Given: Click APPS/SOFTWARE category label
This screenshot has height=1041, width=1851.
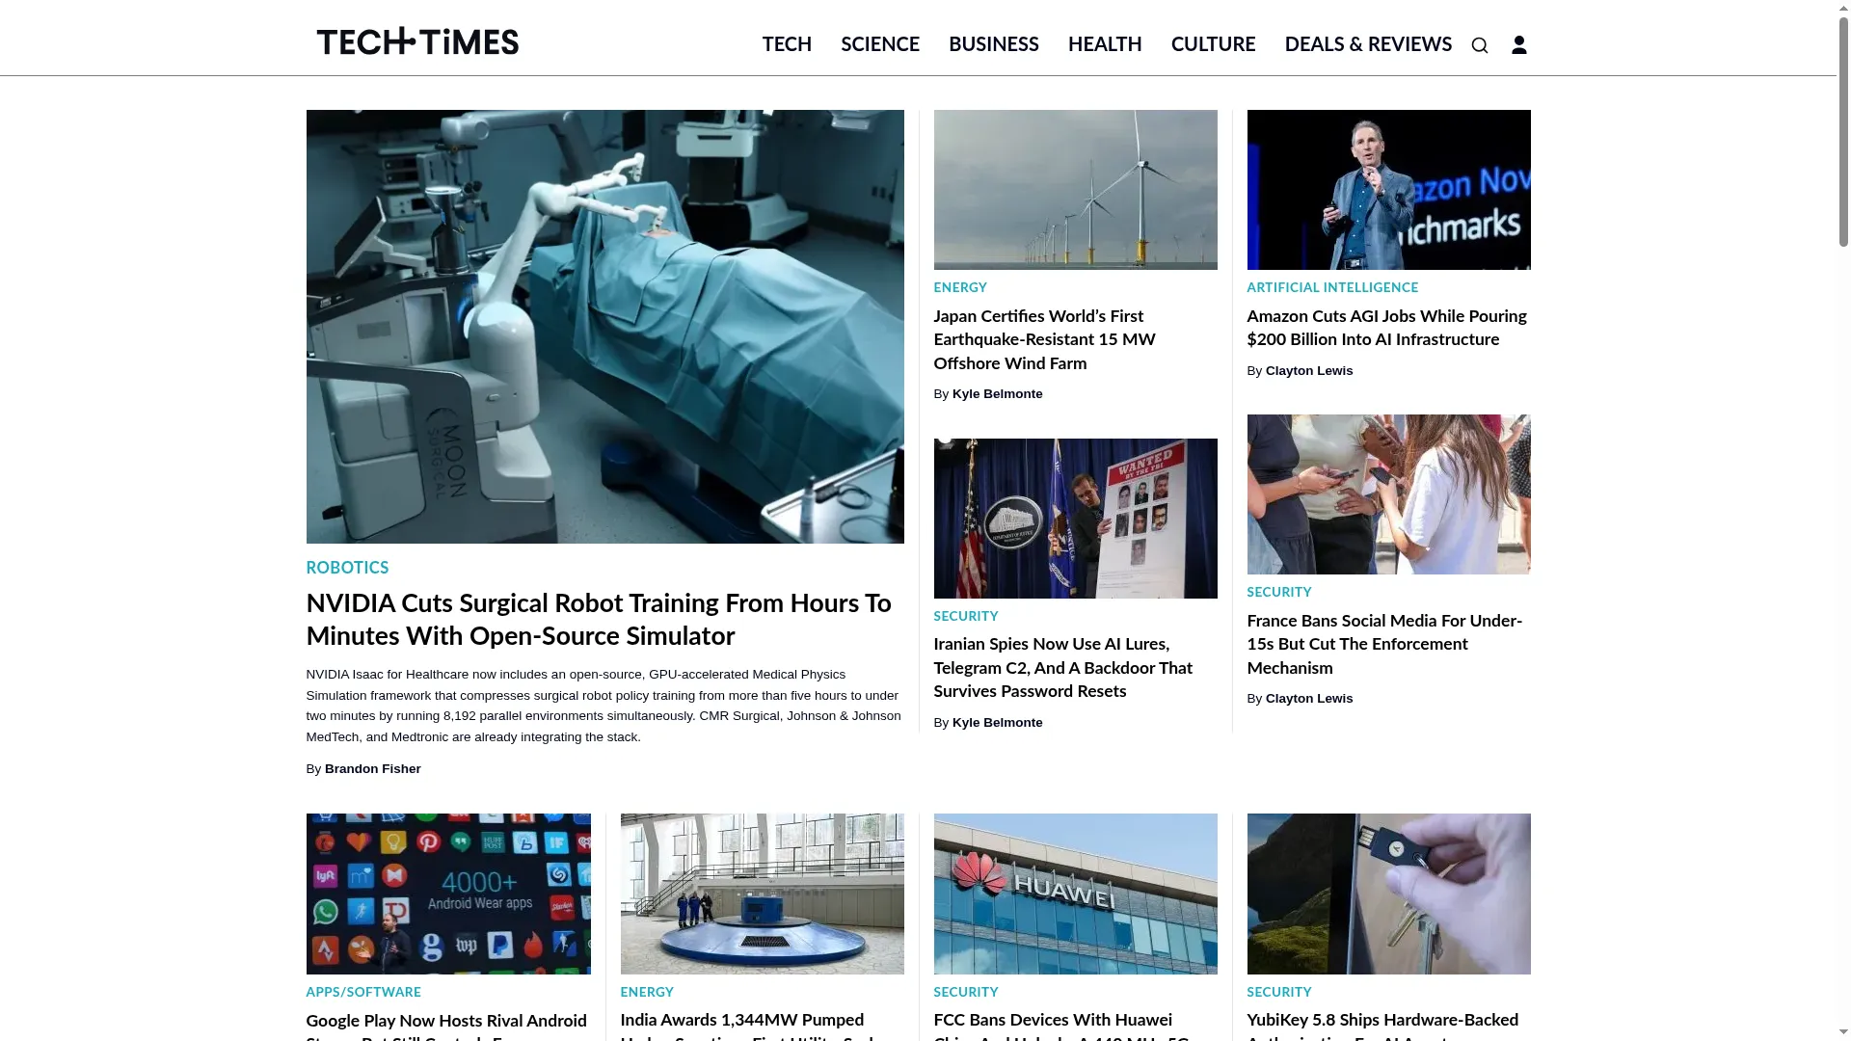Looking at the screenshot, I should pyautogui.click(x=363, y=992).
